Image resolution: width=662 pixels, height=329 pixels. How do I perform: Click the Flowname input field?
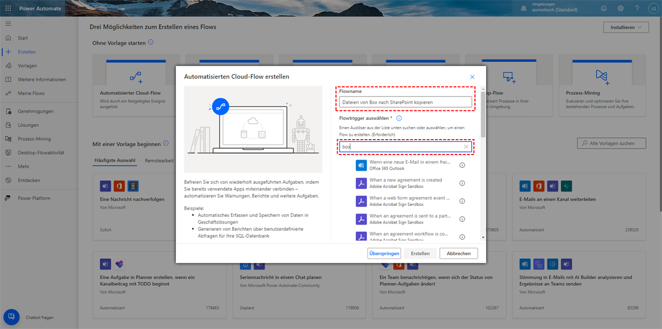(x=405, y=102)
